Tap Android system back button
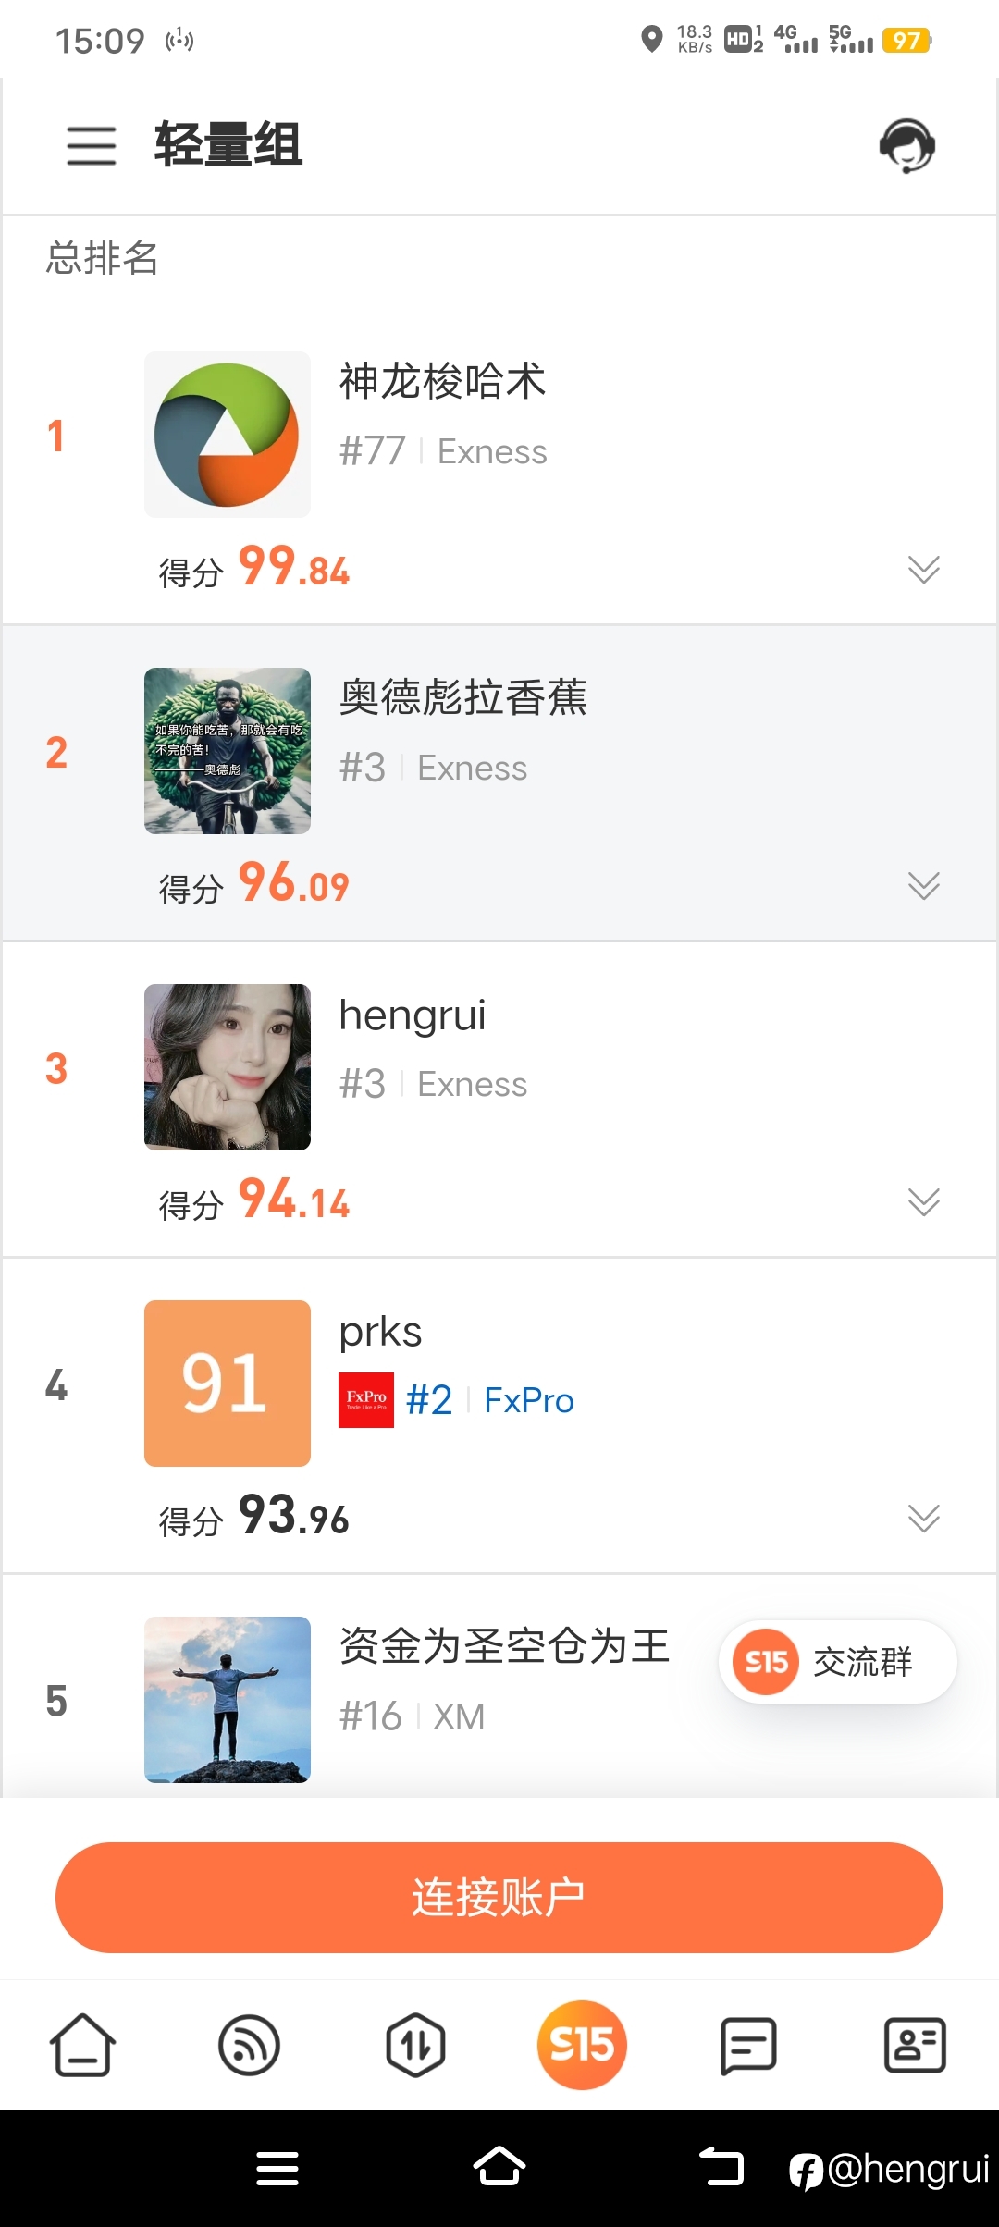The width and height of the screenshot is (999, 2227). [721, 2166]
